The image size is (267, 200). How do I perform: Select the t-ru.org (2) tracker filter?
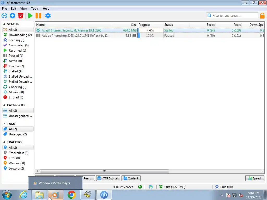[18, 168]
